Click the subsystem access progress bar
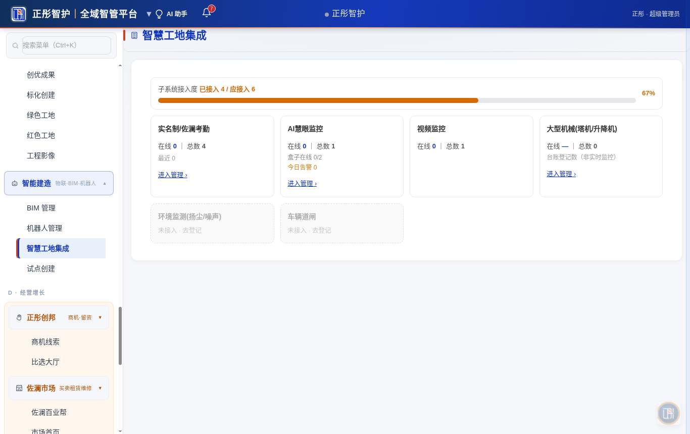 point(397,100)
